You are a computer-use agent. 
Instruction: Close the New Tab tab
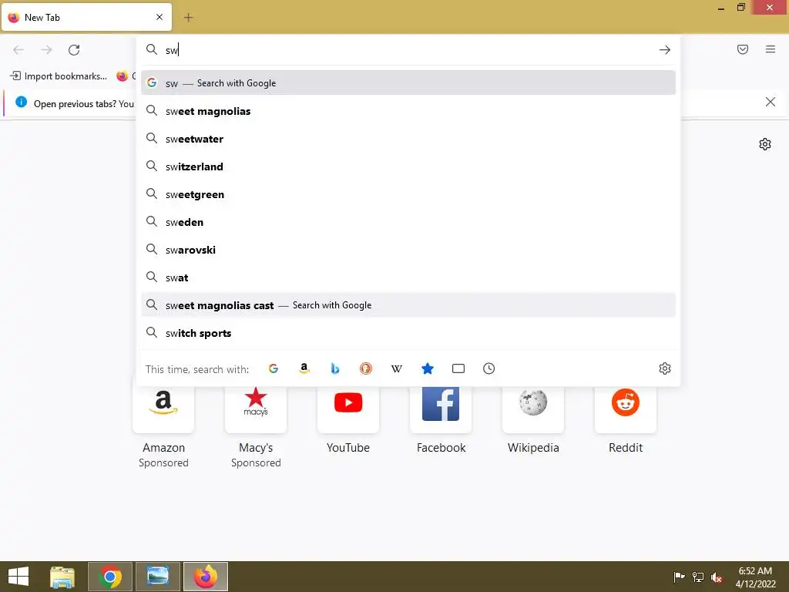(159, 17)
